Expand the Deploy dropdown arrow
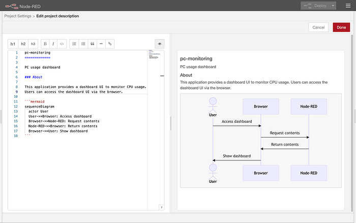 tap(333, 6)
